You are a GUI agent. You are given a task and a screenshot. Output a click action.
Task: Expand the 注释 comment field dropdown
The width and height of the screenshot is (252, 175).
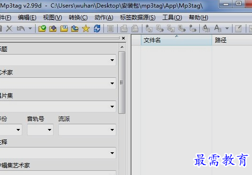tap(112, 153)
